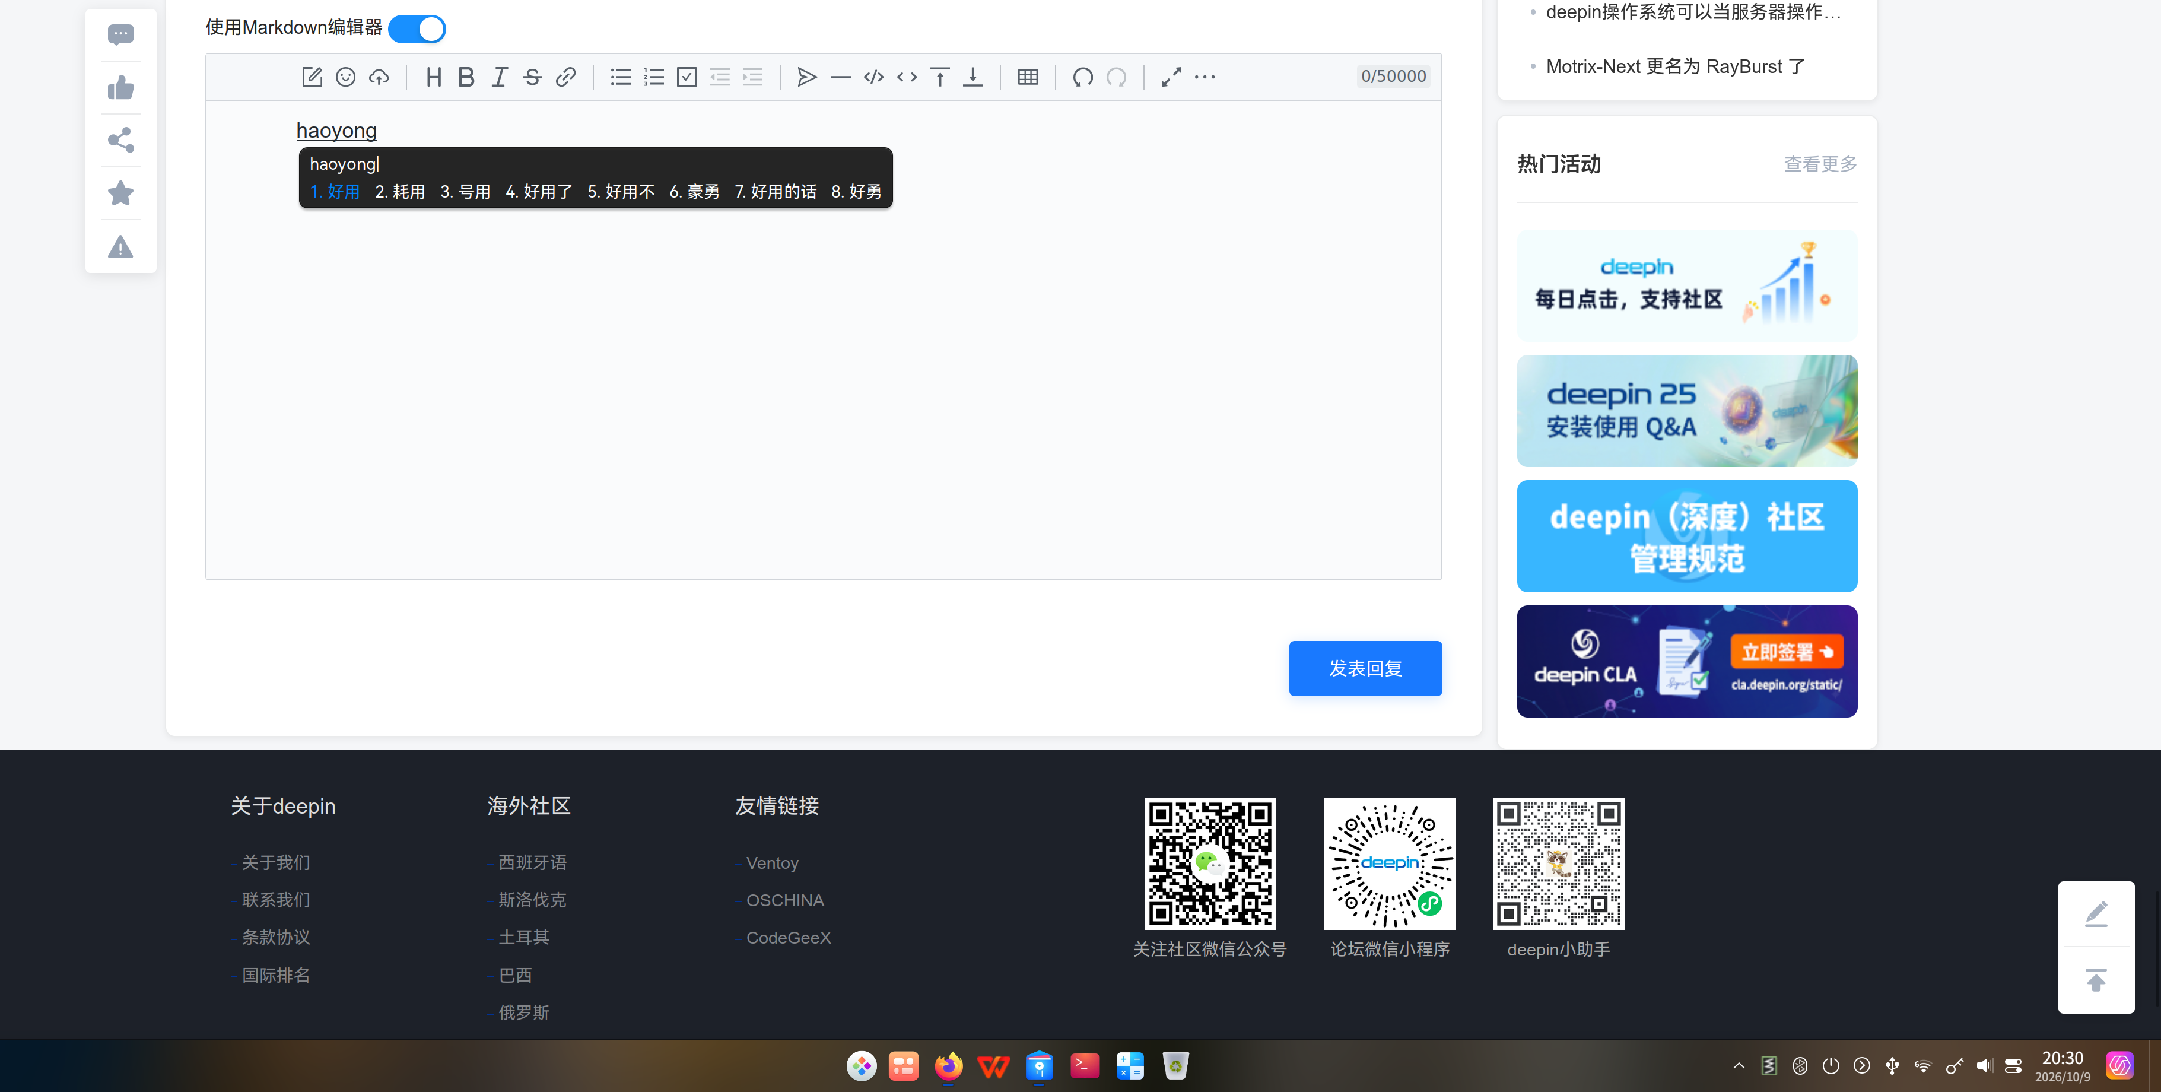The width and height of the screenshot is (2161, 1092).
Task: Insert an ordered numbered list
Action: tap(653, 77)
